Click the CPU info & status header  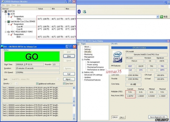pos(139,48)
